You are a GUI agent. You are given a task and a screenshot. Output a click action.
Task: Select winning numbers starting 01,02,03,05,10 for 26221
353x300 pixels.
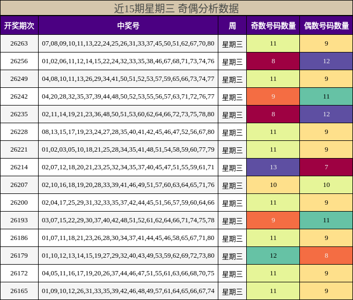point(128,149)
